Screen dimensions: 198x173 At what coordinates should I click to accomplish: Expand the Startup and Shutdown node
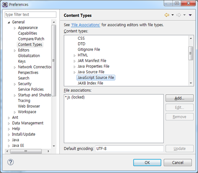[15, 96]
